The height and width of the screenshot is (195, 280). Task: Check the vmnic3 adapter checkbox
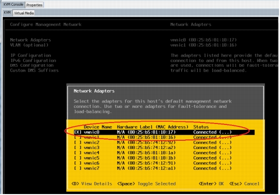(x=78, y=148)
